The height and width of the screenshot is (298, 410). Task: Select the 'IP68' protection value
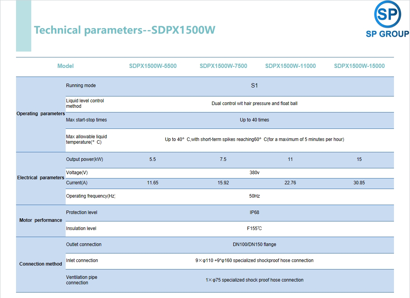pos(254,212)
